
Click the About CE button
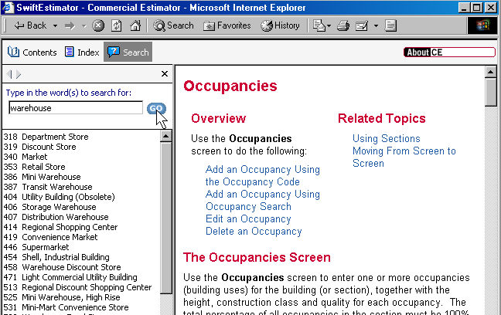click(449, 52)
